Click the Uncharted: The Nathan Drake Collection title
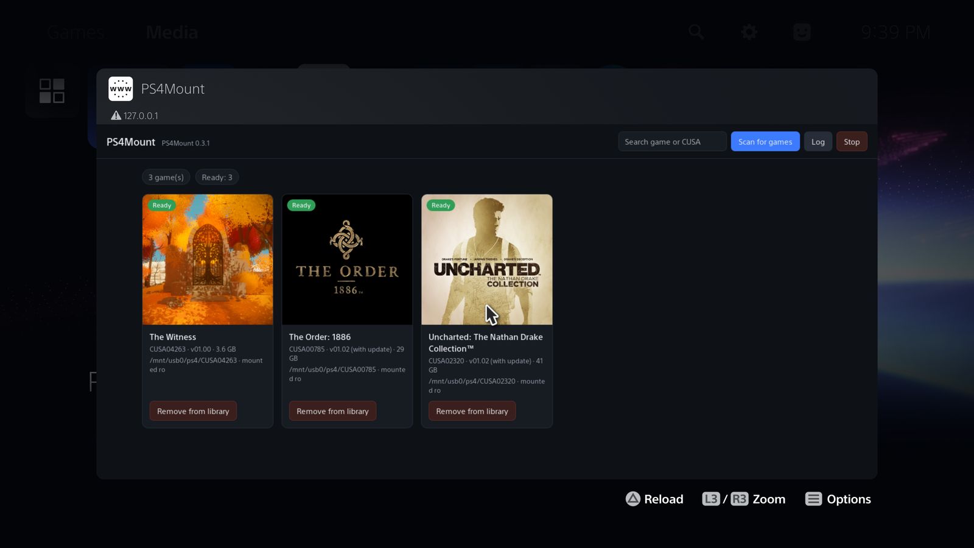This screenshot has width=974, height=548. click(x=486, y=343)
